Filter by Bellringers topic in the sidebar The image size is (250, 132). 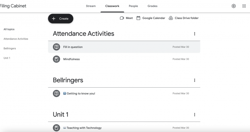pyautogui.click(x=10, y=48)
